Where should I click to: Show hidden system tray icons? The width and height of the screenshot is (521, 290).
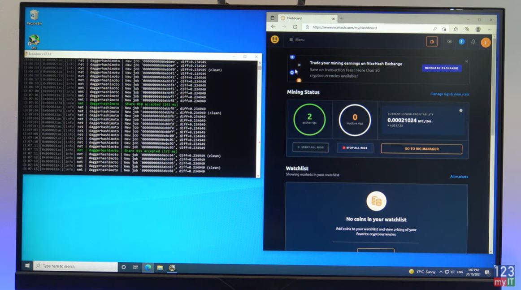(441, 272)
